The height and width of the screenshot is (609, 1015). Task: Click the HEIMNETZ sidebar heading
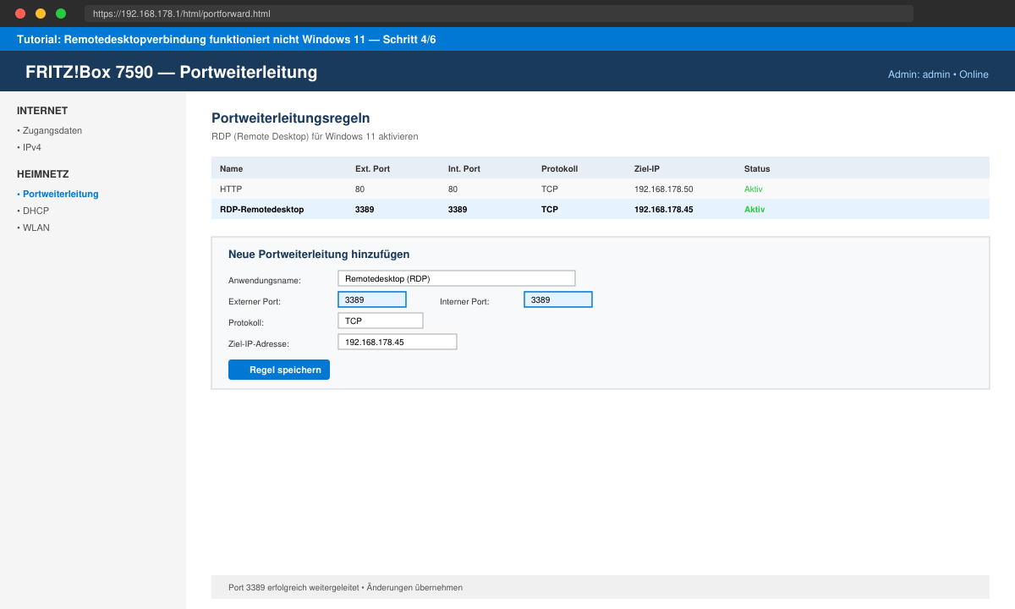43,174
